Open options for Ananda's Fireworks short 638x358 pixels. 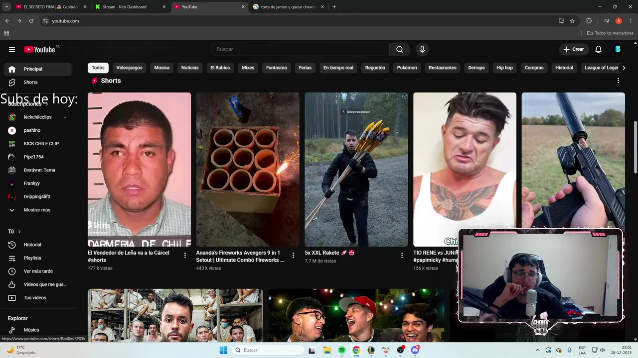(x=293, y=255)
